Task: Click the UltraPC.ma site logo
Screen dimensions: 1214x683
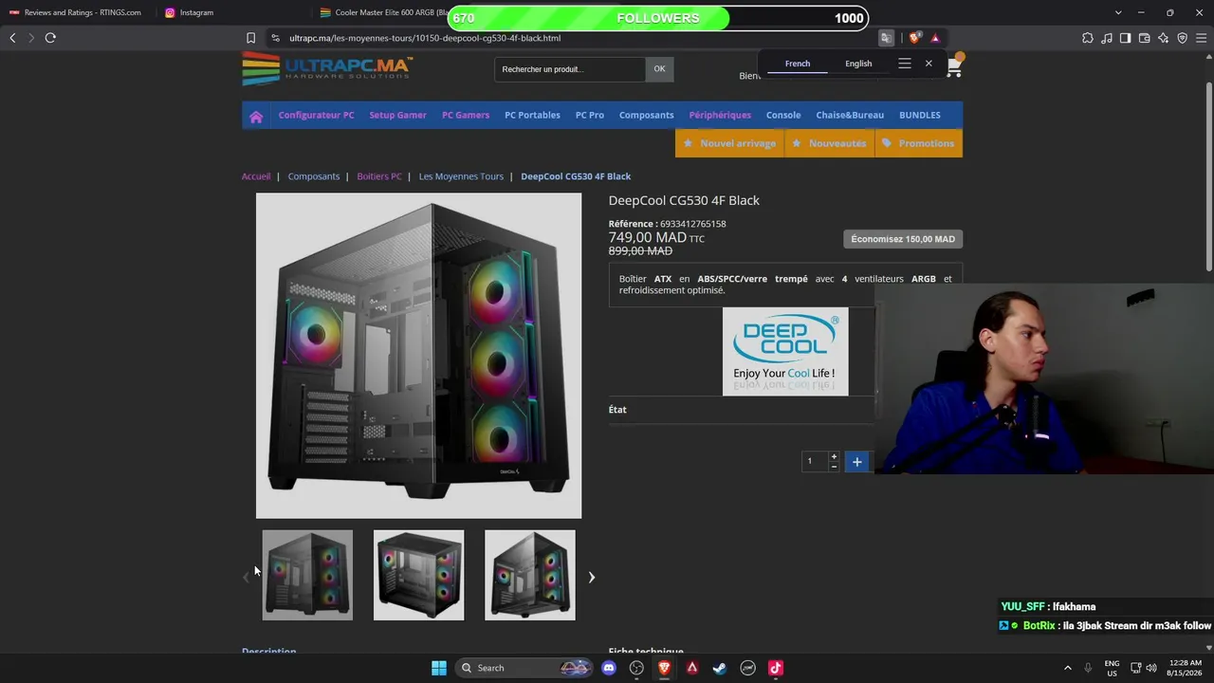Action: [x=327, y=68]
